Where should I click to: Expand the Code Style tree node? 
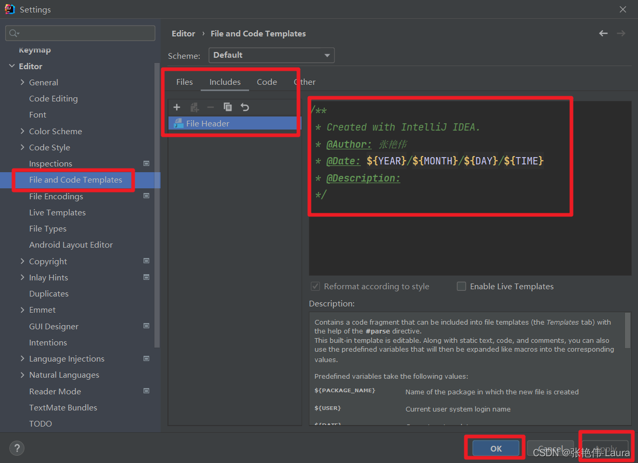point(22,147)
